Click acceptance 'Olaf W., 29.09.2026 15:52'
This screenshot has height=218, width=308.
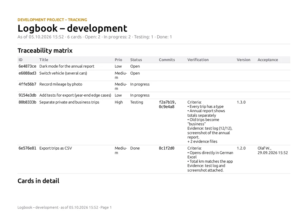pos(273,150)
